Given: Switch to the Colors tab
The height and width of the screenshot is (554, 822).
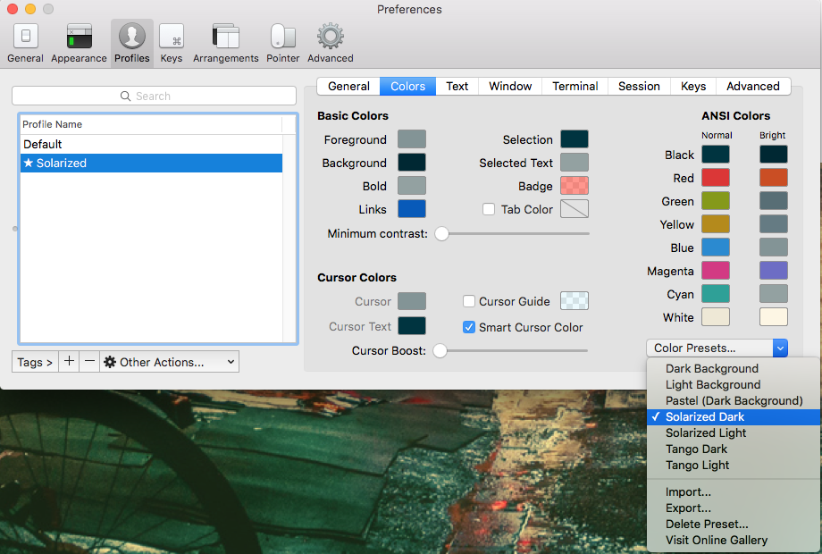Looking at the screenshot, I should [x=407, y=87].
